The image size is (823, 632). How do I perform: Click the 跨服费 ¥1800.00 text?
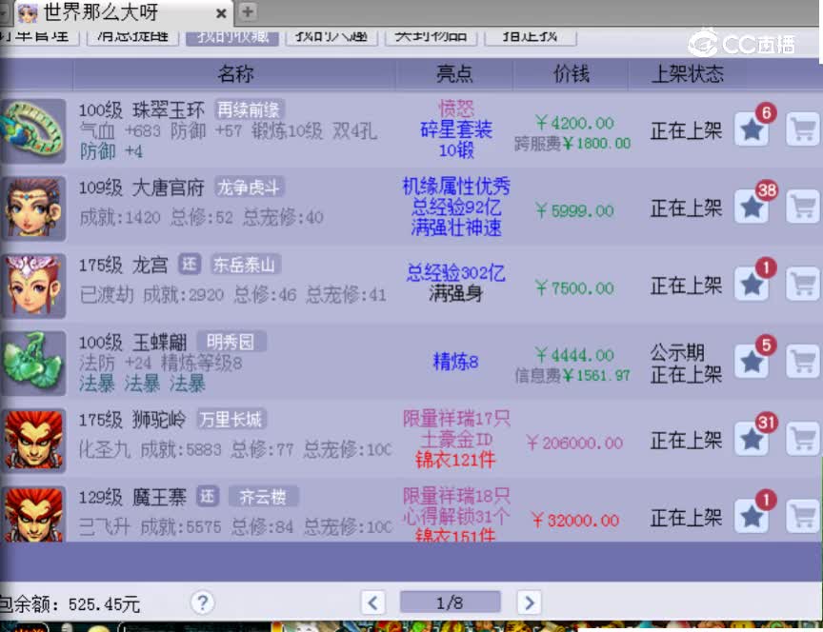pos(572,144)
